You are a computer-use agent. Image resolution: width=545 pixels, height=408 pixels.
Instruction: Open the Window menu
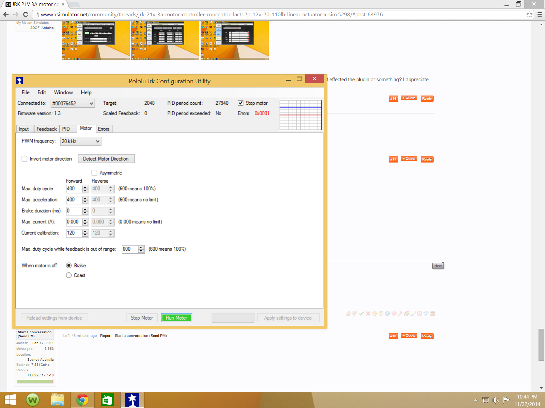tap(63, 92)
